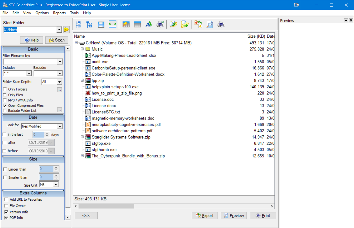Click the Color-Palette-Definition-Worksheet Word icon
The width and height of the screenshot is (354, 228).
click(x=88, y=74)
